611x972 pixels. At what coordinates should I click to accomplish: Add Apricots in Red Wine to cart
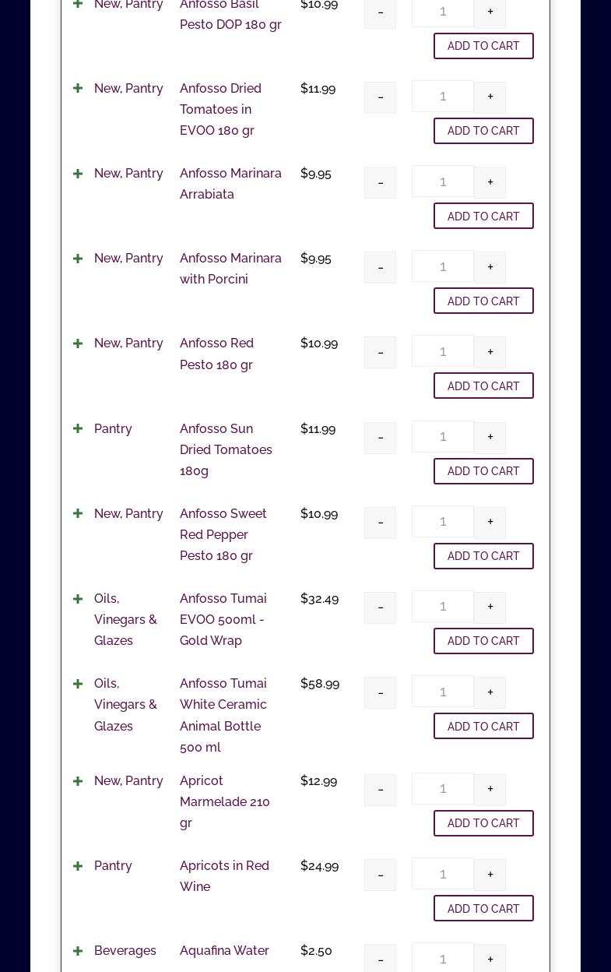click(483, 908)
